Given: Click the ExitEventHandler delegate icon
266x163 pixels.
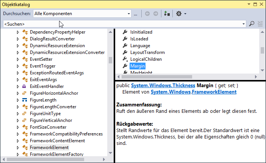Looking at the screenshot, I should coord(24,86).
